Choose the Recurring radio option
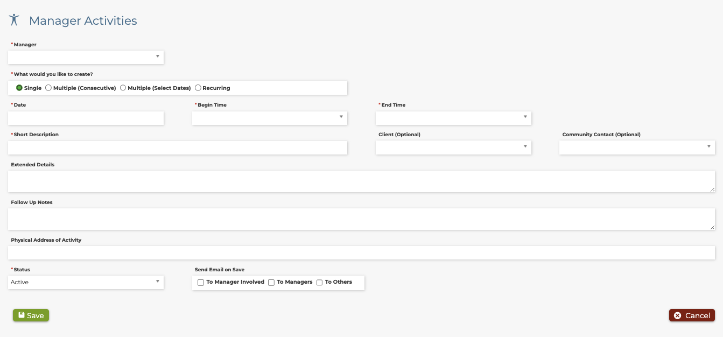The height and width of the screenshot is (337, 723). (198, 88)
